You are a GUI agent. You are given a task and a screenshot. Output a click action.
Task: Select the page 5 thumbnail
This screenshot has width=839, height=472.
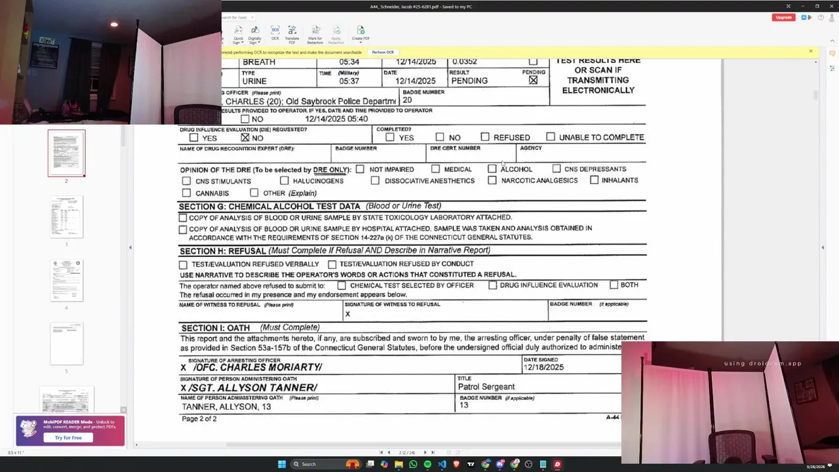(x=66, y=344)
